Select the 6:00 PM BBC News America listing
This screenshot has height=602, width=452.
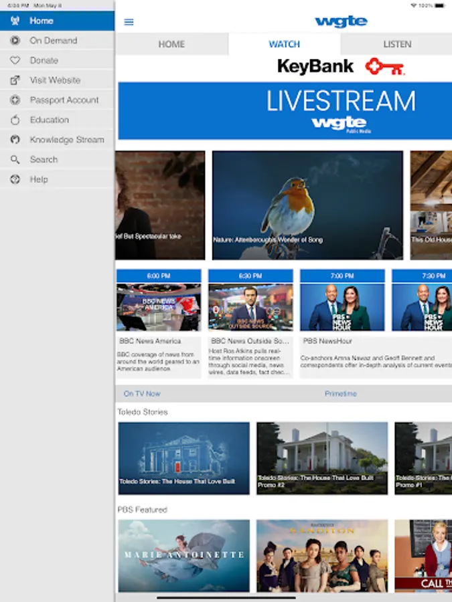click(159, 323)
